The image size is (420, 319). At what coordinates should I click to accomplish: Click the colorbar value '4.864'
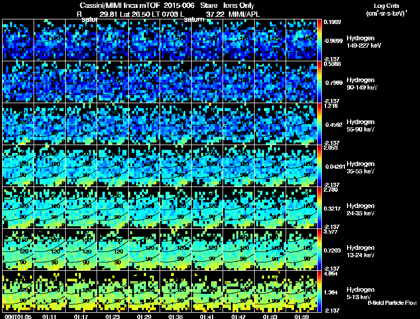click(x=331, y=273)
